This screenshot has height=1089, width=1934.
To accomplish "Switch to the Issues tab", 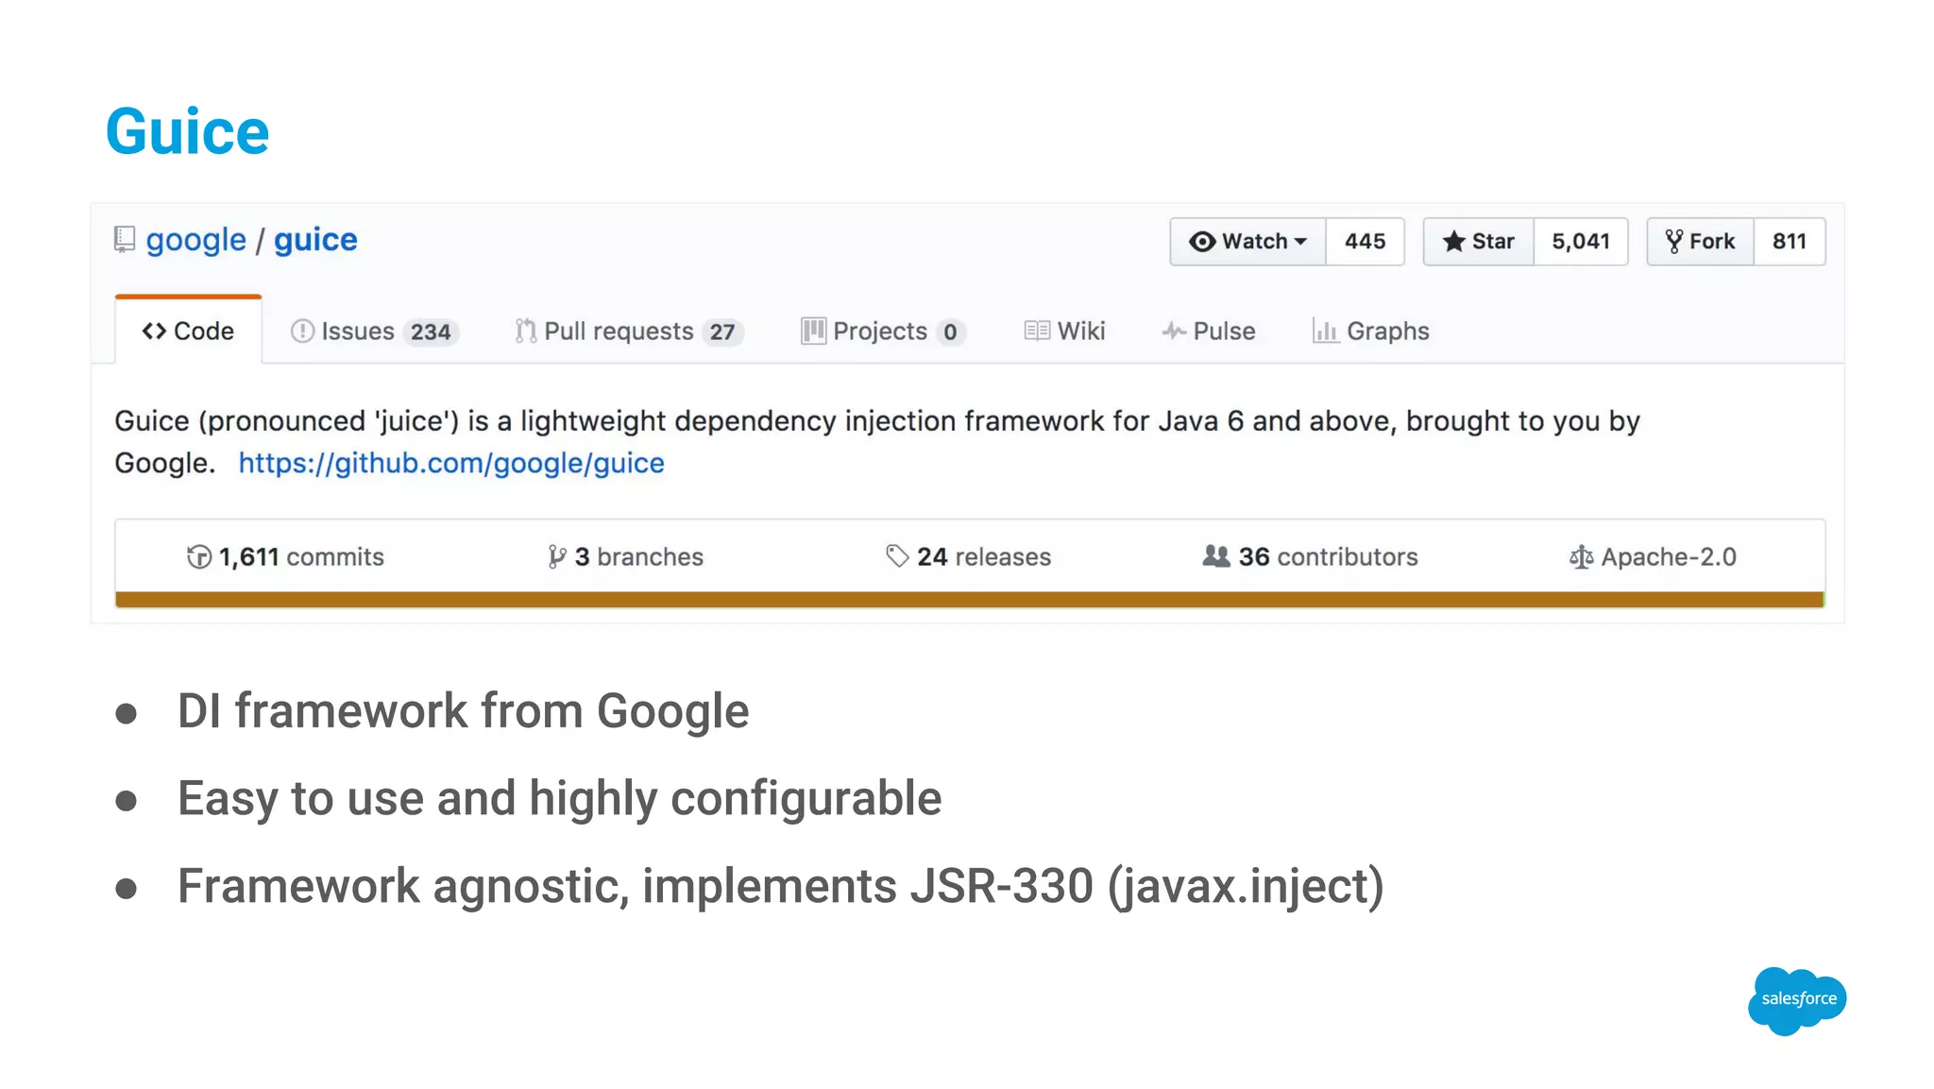I will (374, 332).
